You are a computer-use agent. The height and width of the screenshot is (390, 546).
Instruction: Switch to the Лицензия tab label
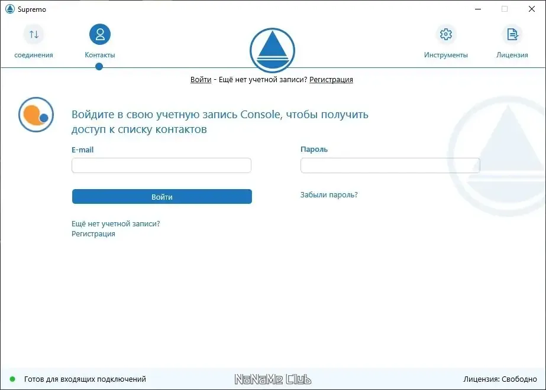click(x=512, y=55)
